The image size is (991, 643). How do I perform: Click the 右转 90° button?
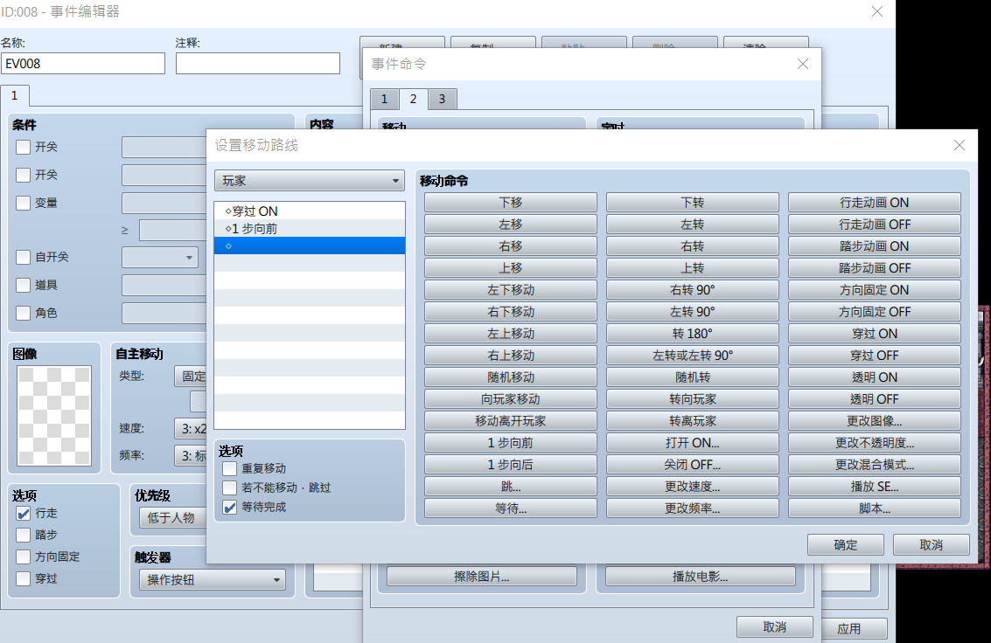pos(692,290)
